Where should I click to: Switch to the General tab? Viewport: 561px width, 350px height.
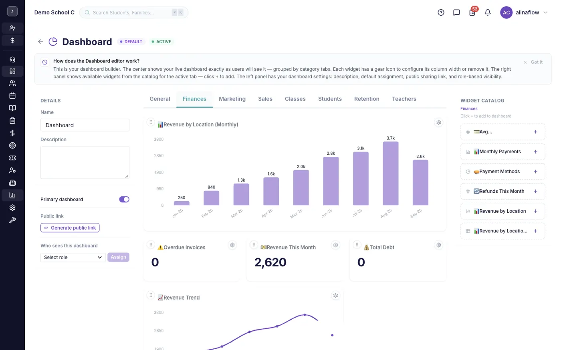160,99
